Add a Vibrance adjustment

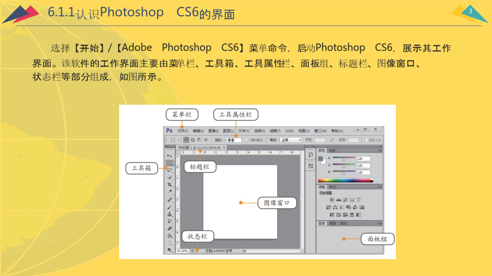click(x=359, y=200)
